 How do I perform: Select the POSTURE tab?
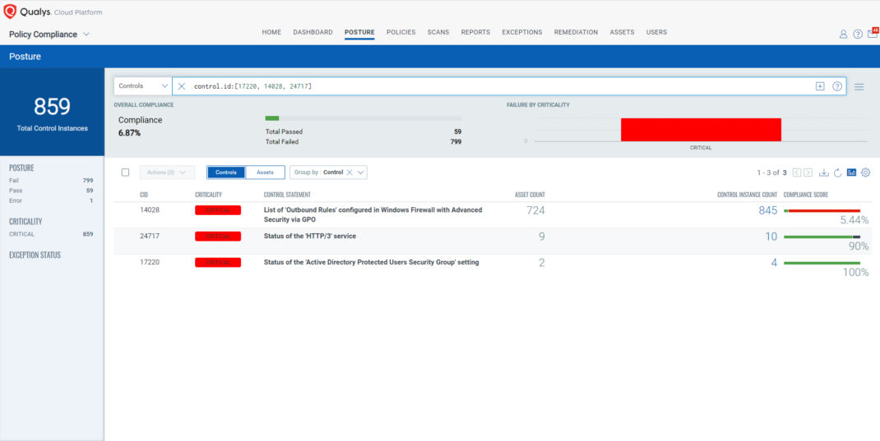359,33
